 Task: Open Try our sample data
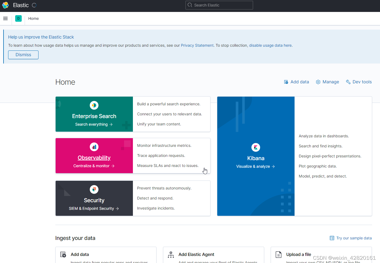(354, 238)
